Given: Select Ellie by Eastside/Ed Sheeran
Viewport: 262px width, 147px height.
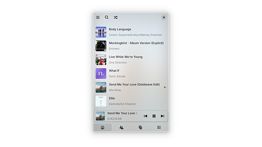Looking at the screenshot, I should pos(122,101).
